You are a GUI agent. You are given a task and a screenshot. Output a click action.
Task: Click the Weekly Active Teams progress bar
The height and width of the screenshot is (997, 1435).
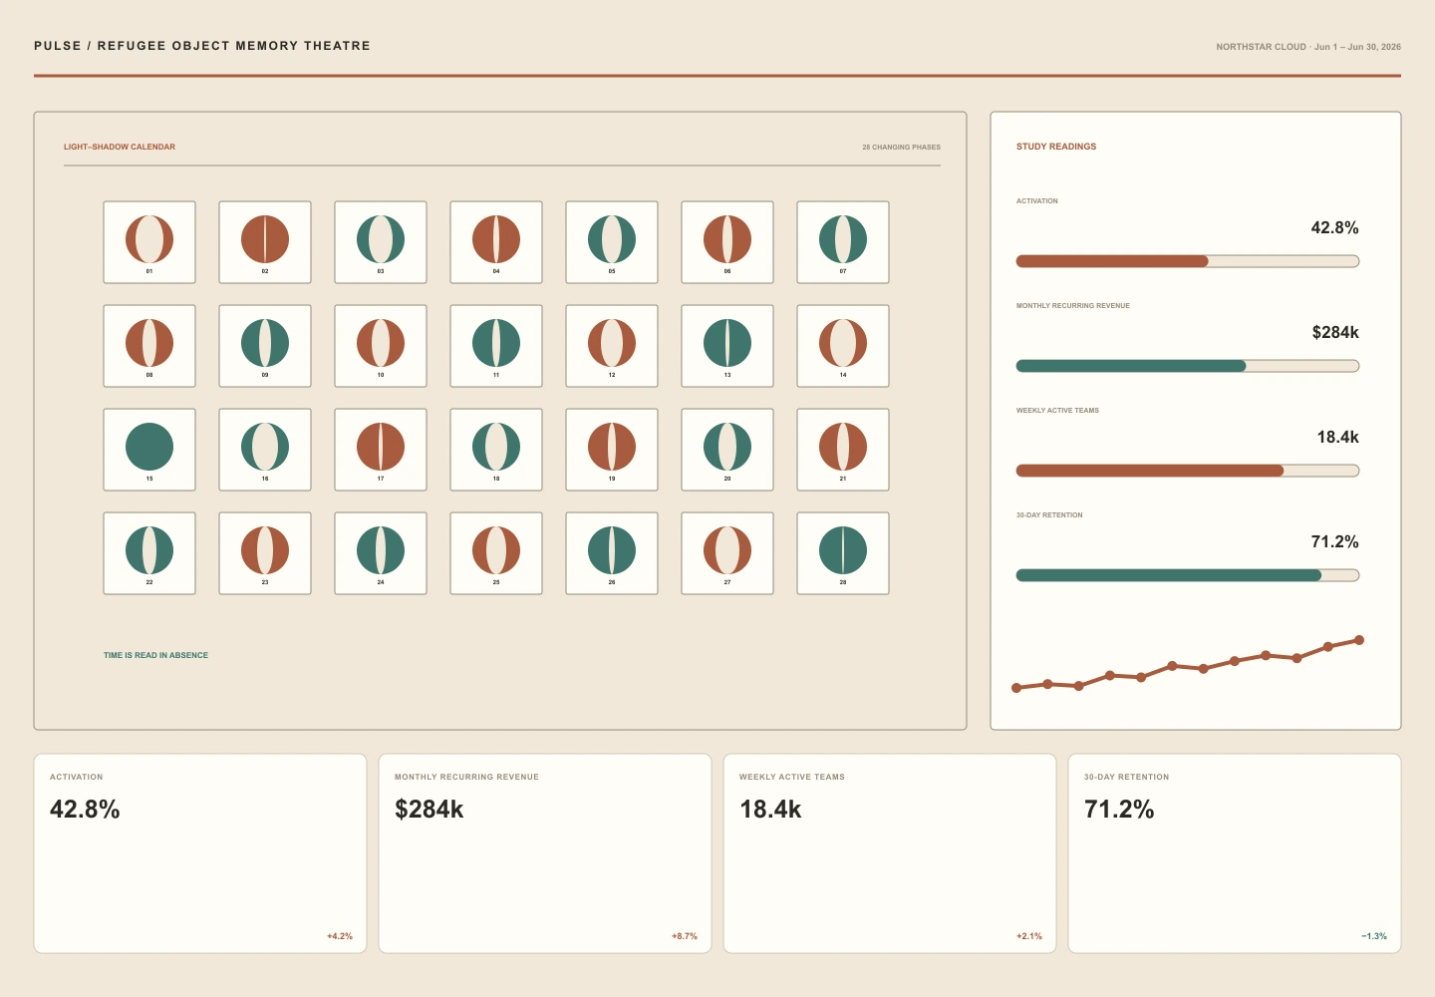[x=1188, y=471]
